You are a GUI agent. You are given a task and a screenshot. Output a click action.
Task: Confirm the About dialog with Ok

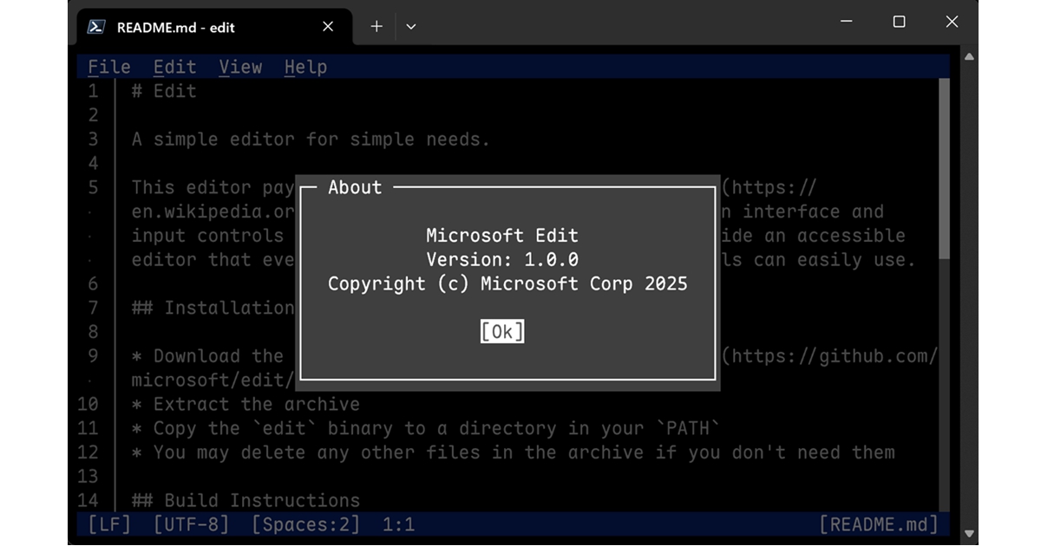click(502, 332)
